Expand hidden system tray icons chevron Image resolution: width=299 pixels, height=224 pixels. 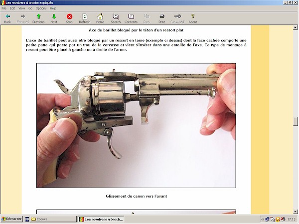coord(263,219)
